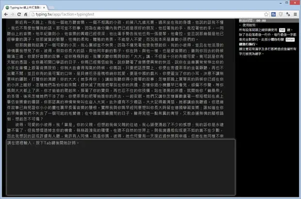Open the browser home page icon
The height and width of the screenshot is (199, 301).
pyautogui.click(x=26, y=15)
